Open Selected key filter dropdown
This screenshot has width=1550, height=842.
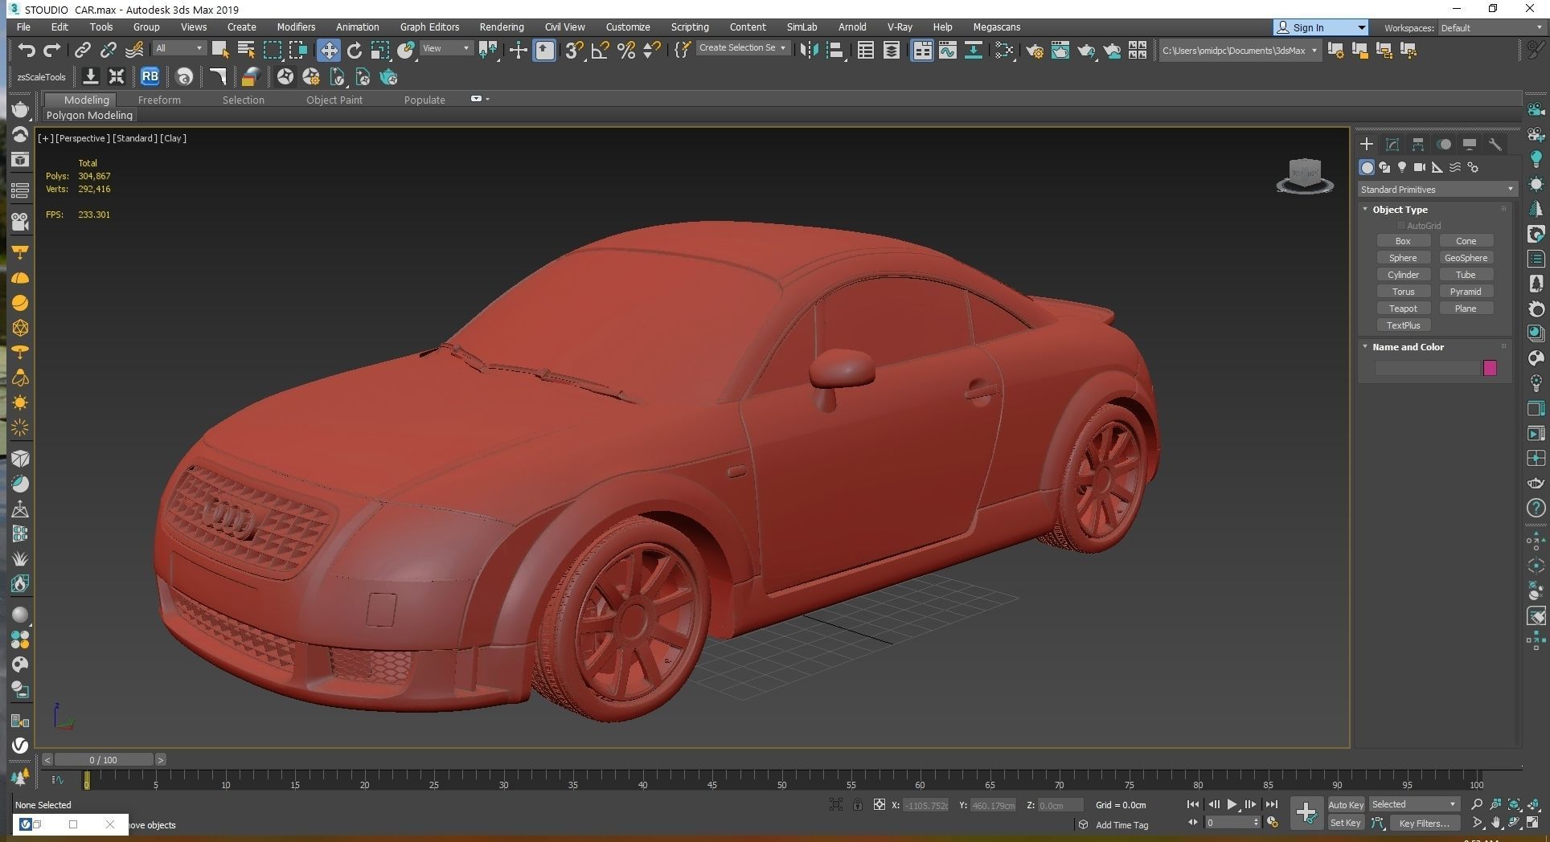click(x=1414, y=804)
